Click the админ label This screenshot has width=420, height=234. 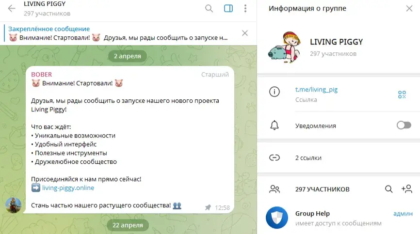(403, 213)
